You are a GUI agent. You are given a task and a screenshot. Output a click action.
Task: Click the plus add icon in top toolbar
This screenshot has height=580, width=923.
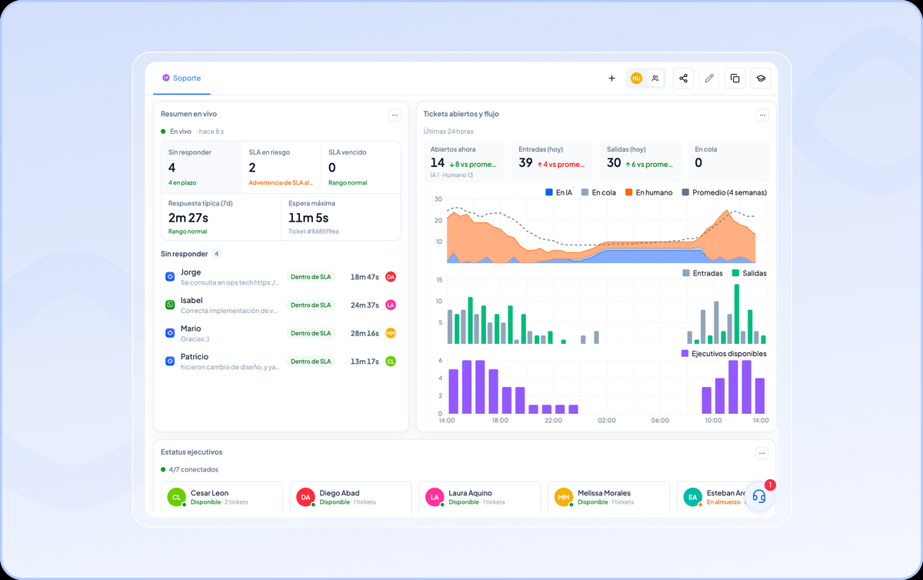click(x=611, y=78)
